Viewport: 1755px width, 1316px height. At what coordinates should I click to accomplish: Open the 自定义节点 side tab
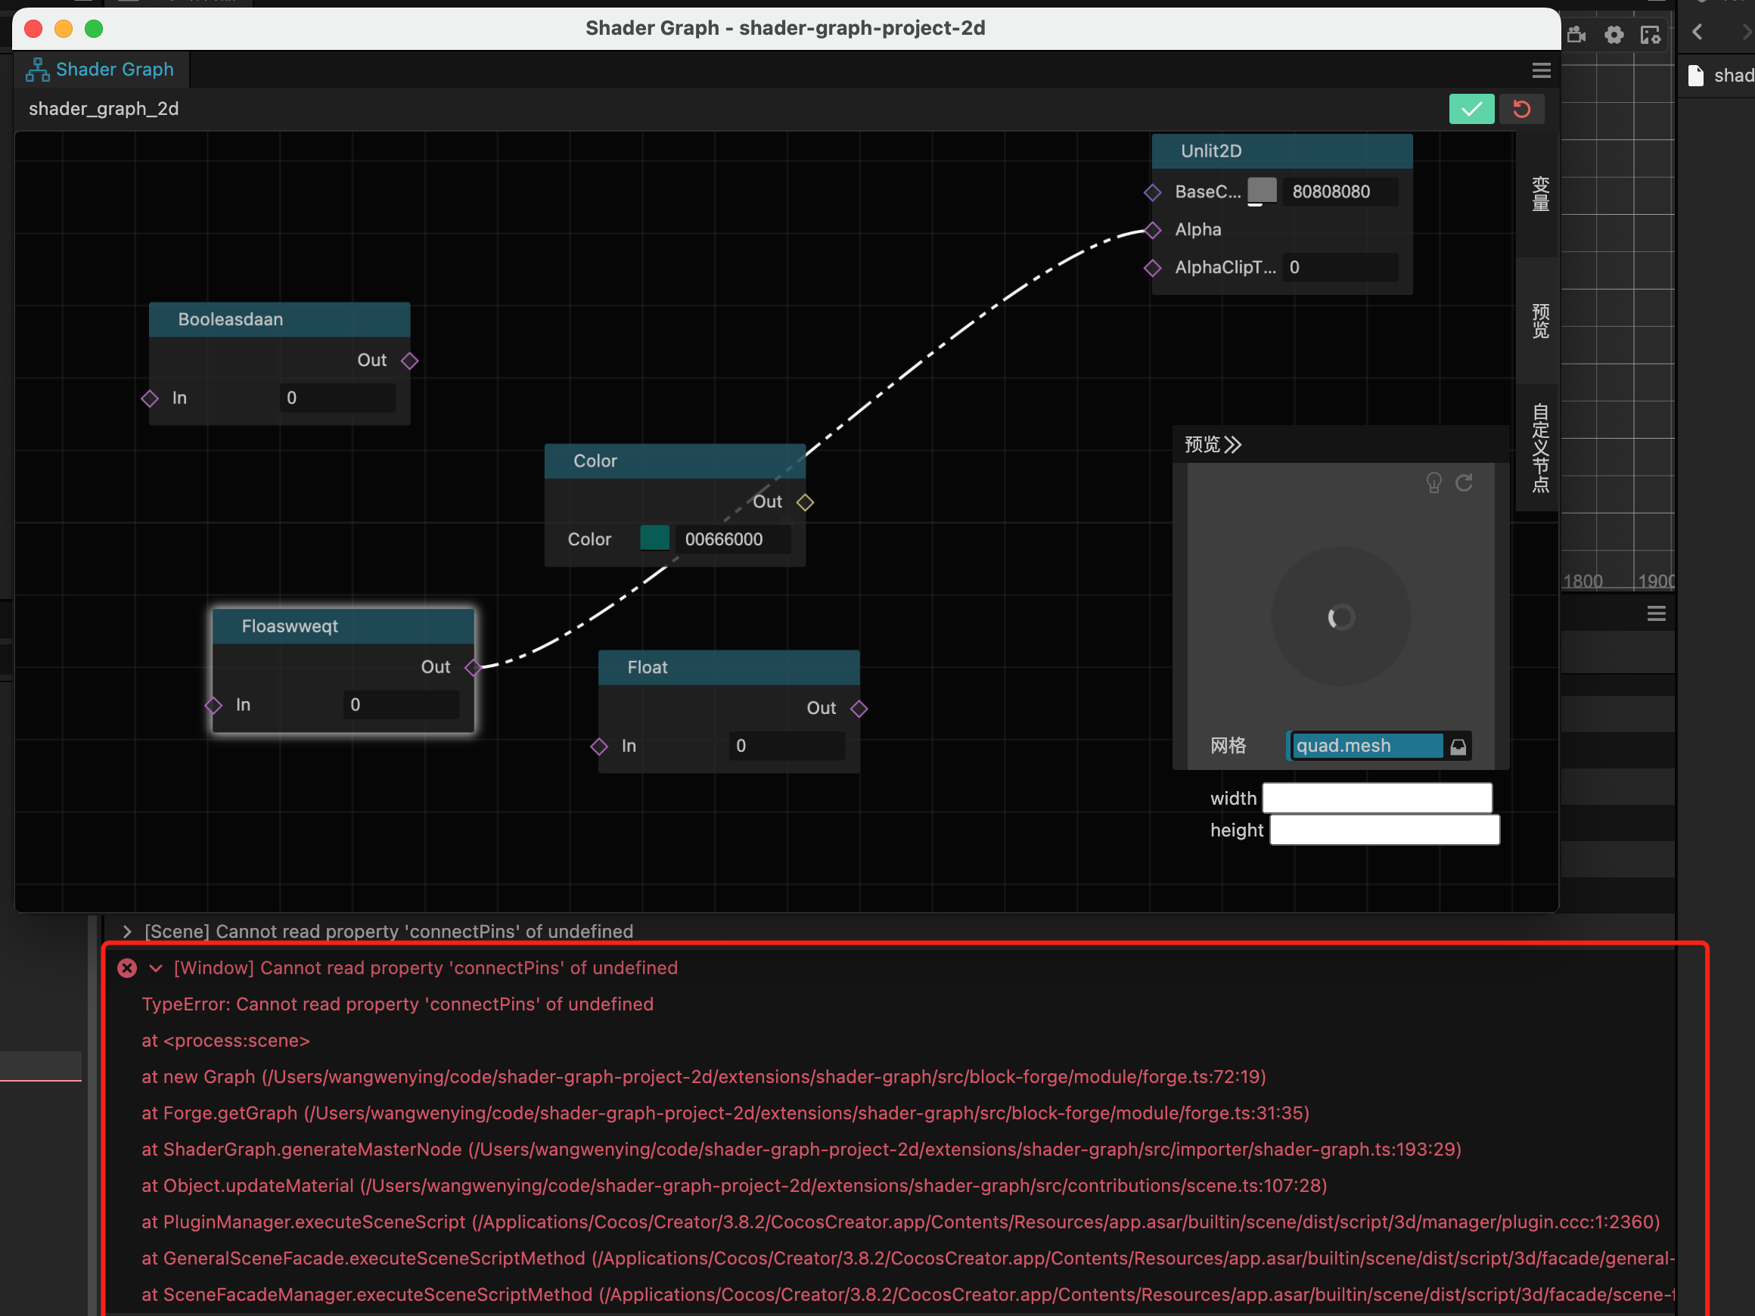coord(1540,448)
